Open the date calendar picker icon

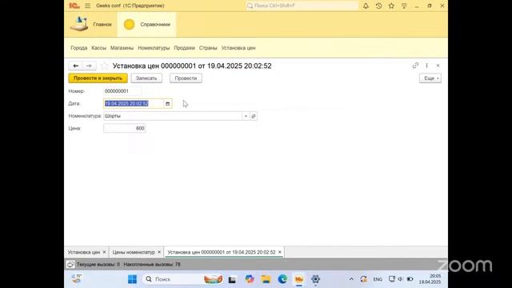click(x=167, y=103)
